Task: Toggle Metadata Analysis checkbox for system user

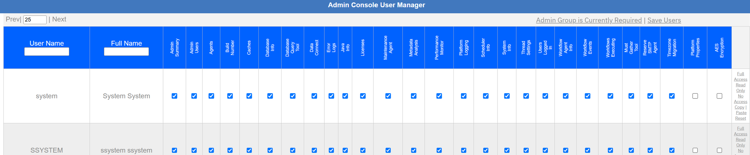Action: 413,96
